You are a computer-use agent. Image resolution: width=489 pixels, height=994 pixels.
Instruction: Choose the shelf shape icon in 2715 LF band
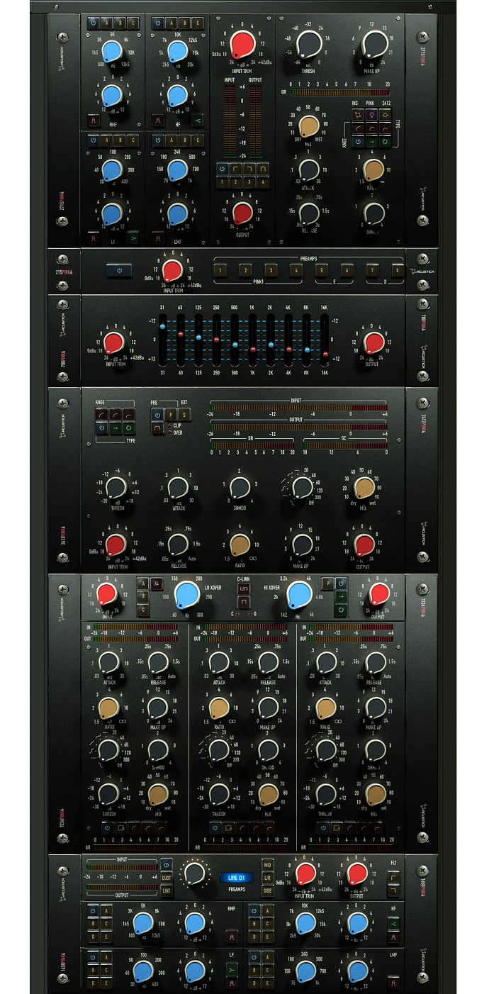click(x=133, y=238)
